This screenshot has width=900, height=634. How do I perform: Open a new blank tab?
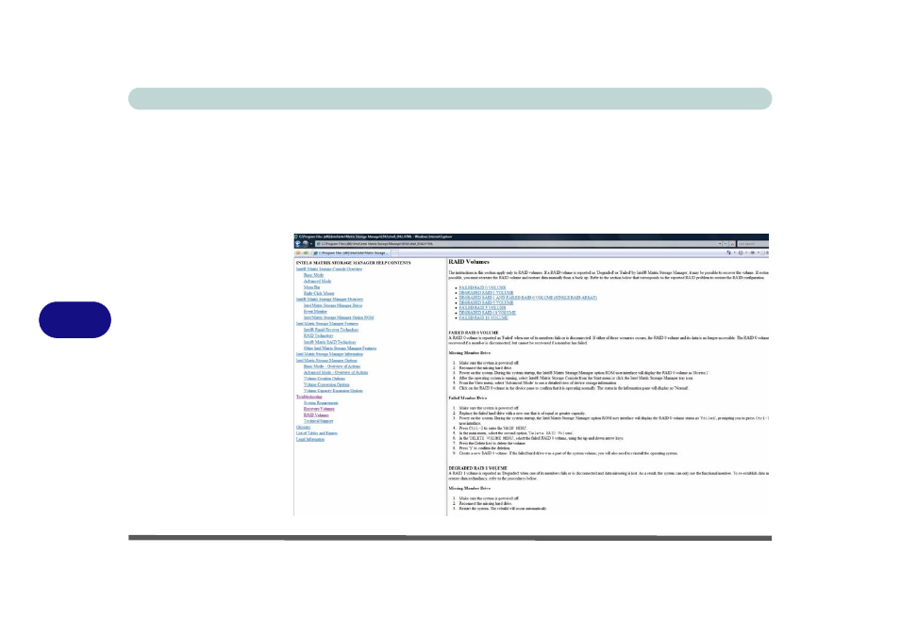[x=395, y=252]
